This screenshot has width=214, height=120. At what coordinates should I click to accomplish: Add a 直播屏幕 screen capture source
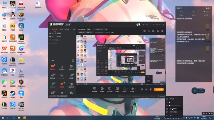[94, 90]
